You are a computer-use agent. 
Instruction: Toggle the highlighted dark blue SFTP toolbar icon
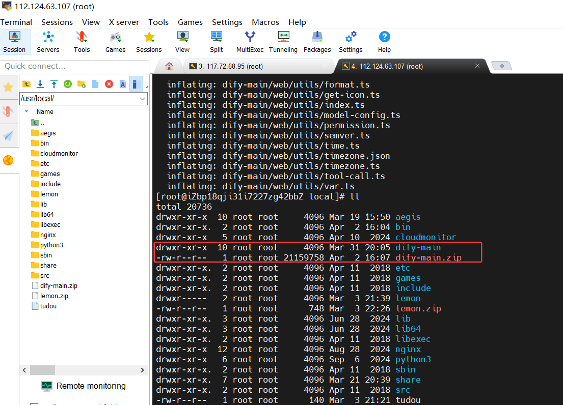coord(136,84)
